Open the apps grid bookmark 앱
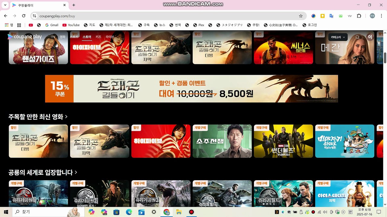This screenshot has height=217, width=387. coord(9,25)
